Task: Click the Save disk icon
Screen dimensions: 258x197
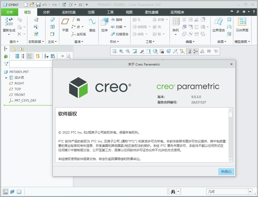Action: (38, 5)
